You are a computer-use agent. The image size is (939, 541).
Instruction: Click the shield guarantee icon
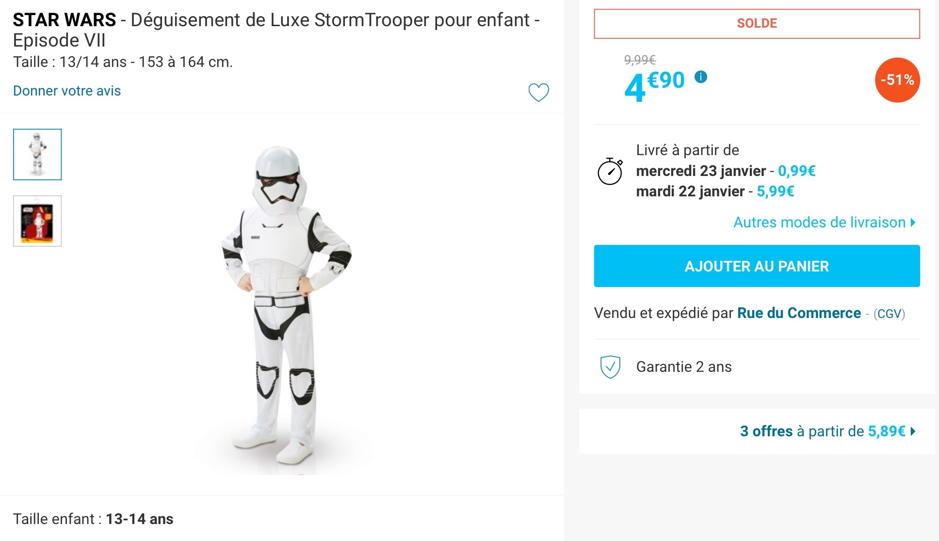point(610,366)
